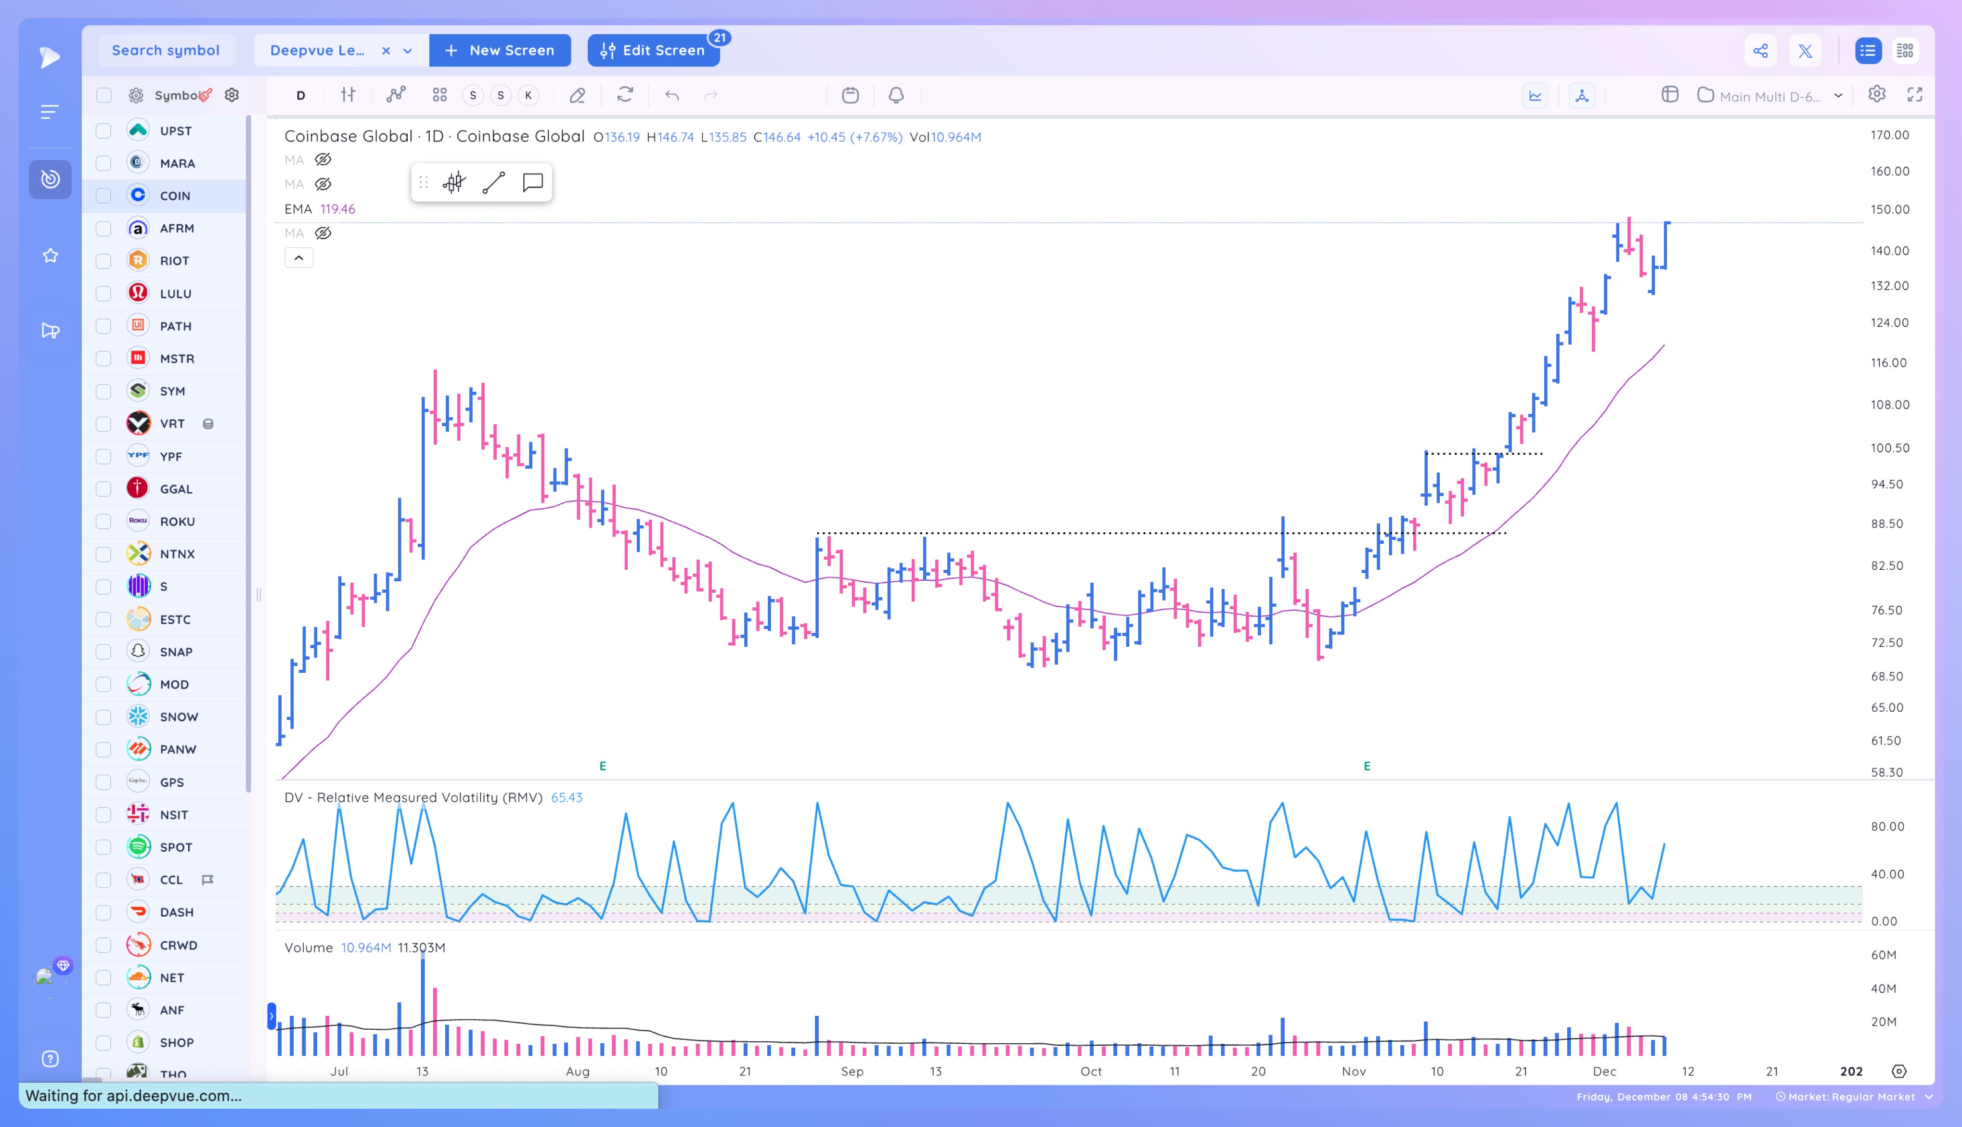Open the flag icon in the left sidebar
Image resolution: width=1962 pixels, height=1127 pixels.
point(51,331)
